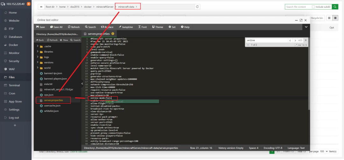Refresh the file path bar
The height and width of the screenshot is (160, 344).
(197, 7)
